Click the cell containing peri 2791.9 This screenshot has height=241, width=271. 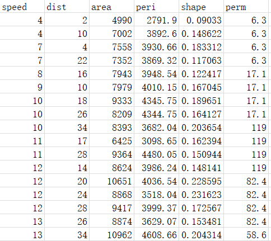pyautogui.click(x=156, y=20)
